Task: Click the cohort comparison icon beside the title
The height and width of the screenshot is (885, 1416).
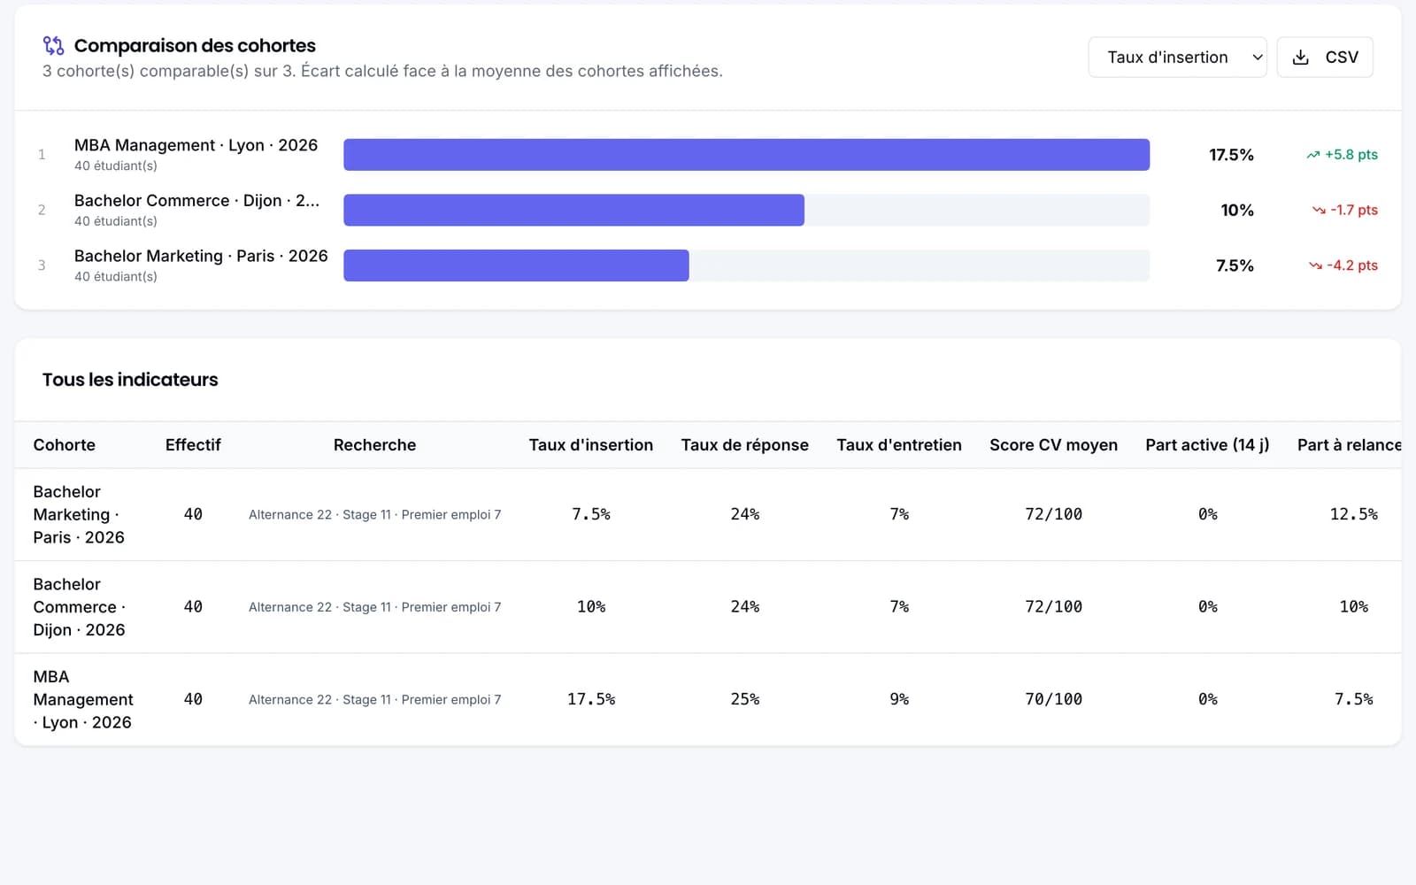Action: [53, 45]
